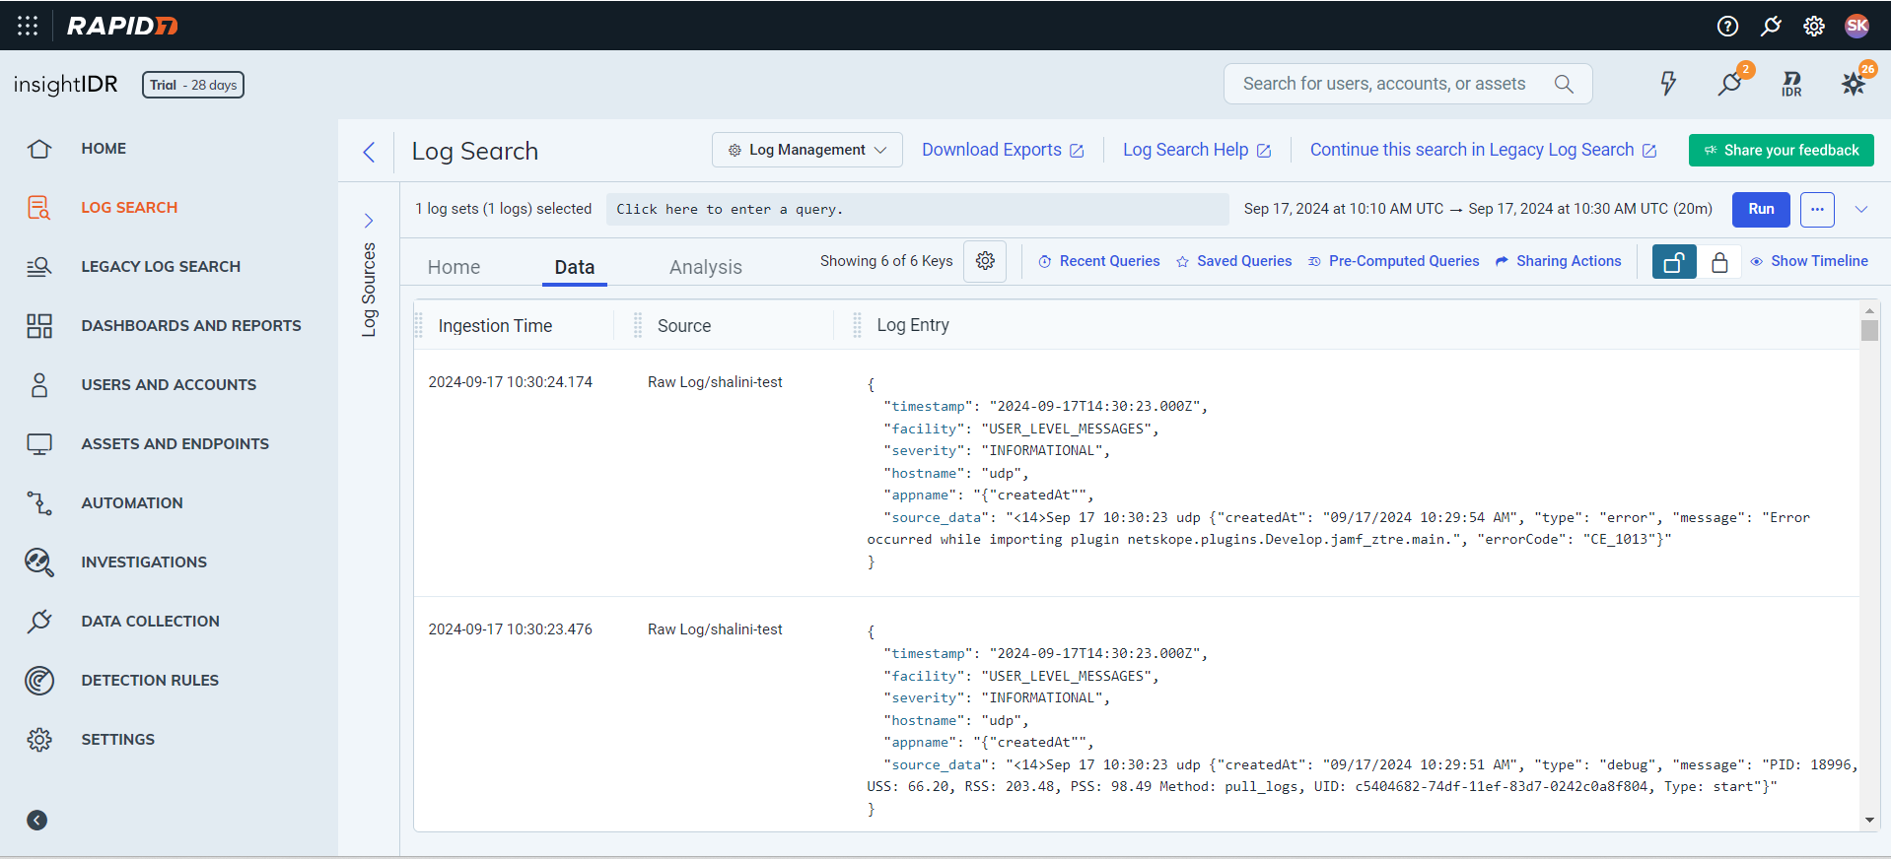Open Log Search Help link
The height and width of the screenshot is (859, 1891).
click(1196, 150)
